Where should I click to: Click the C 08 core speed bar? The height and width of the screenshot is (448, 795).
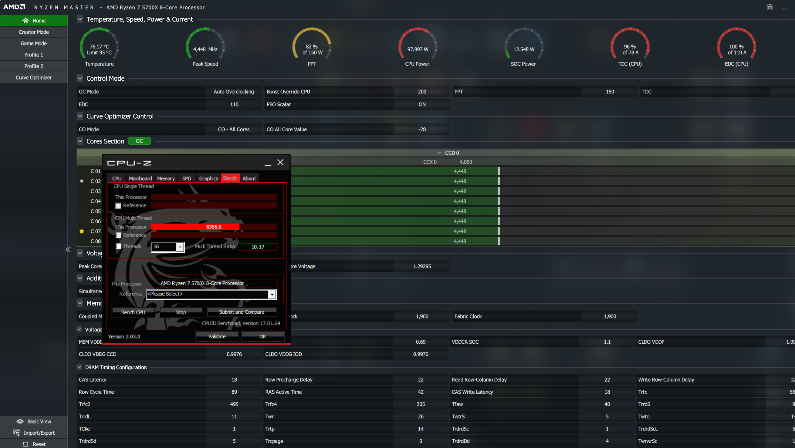point(394,241)
